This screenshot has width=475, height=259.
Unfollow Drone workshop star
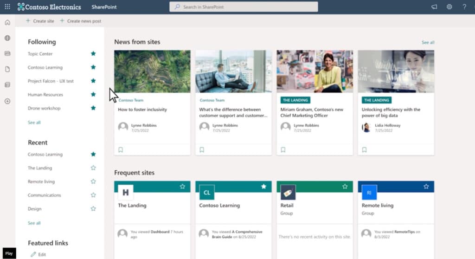point(93,108)
